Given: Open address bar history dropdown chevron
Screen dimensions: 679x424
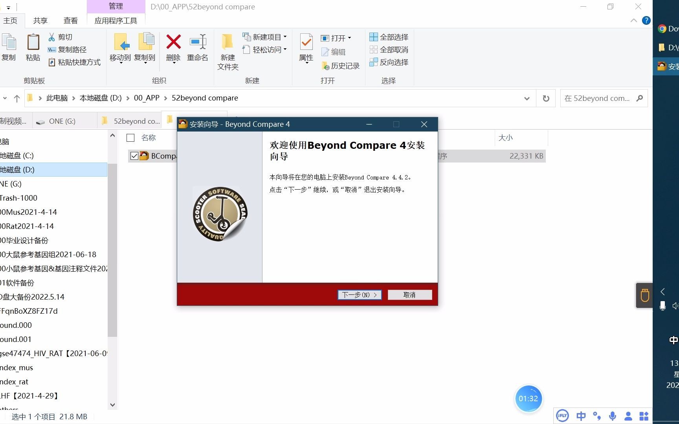Looking at the screenshot, I should 527,99.
